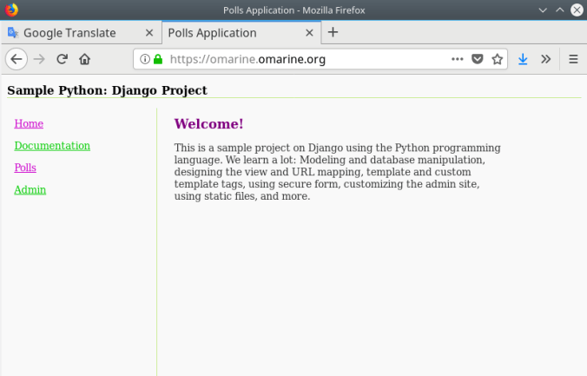
Task: Open a new tab with plus button
Action: [x=333, y=33]
